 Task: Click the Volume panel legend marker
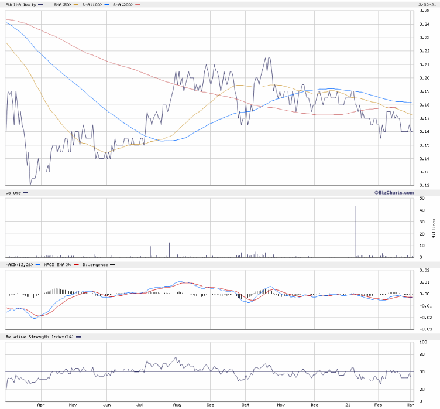(25, 192)
